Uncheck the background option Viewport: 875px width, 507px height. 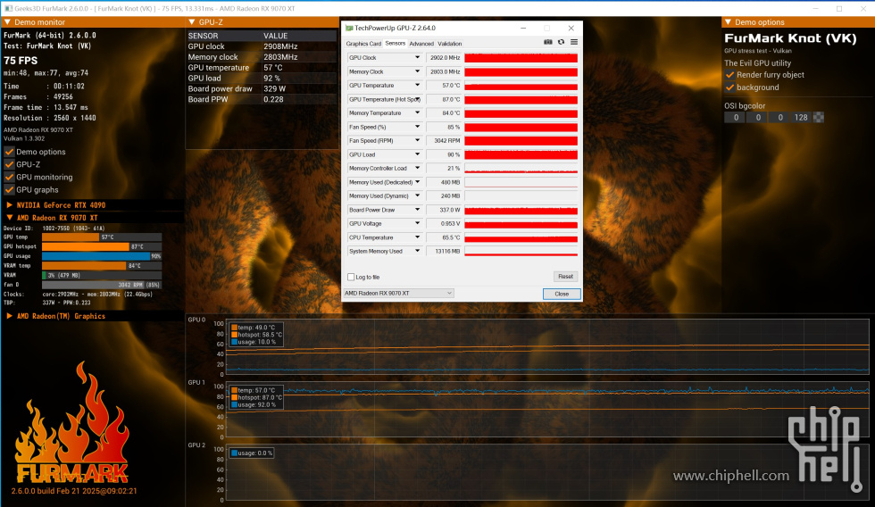coord(729,87)
